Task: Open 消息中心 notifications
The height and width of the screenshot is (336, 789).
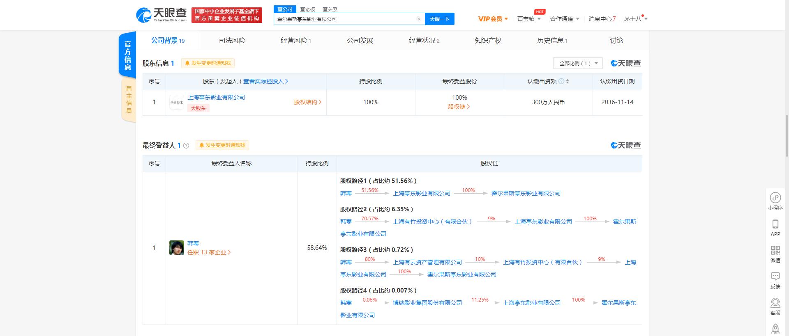Action: [x=602, y=19]
